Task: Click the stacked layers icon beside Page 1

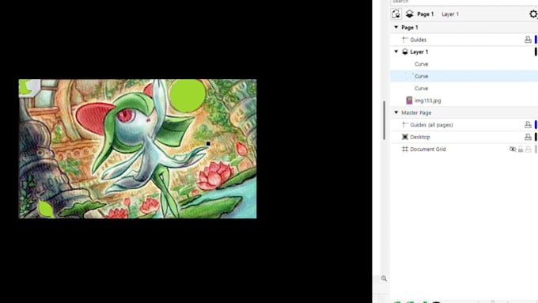Action: coord(409,14)
